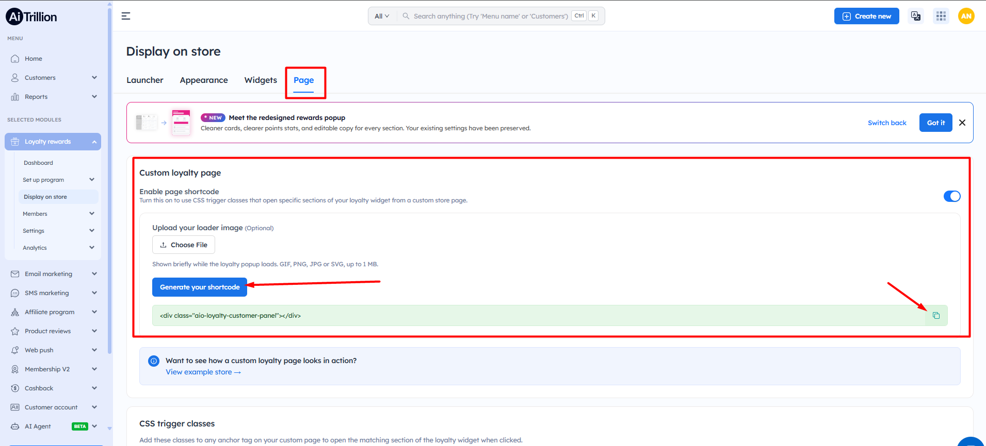The image size is (986, 446).
Task: Expand the Customer account chevron
Action: (x=94, y=407)
